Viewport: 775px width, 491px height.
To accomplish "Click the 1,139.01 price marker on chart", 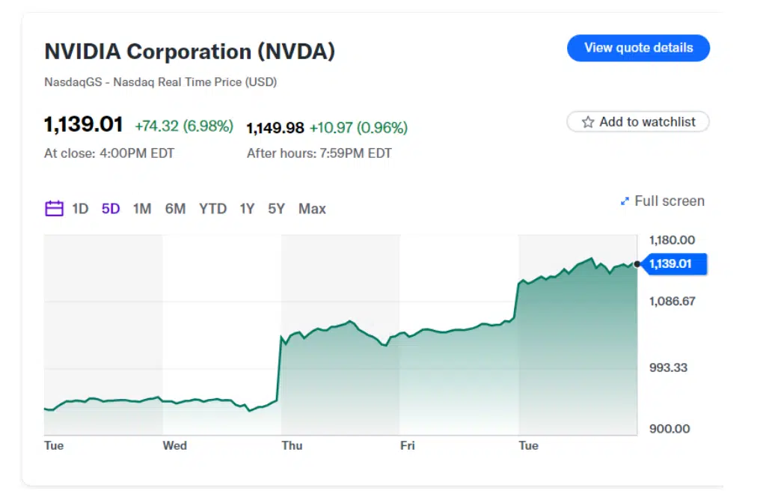I will (x=674, y=263).
